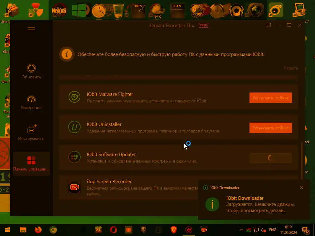This screenshot has height=236, width=315.
Task: Install IObit Uninstaller now
Action: [271, 128]
